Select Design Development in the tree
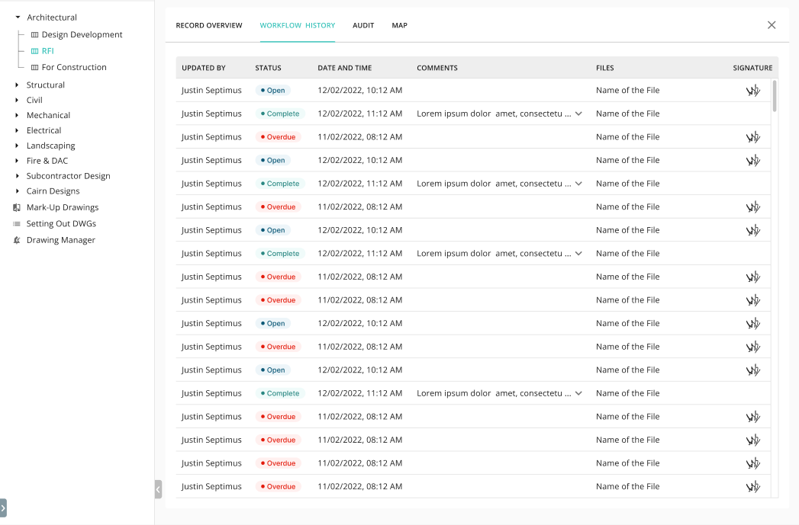 click(82, 34)
